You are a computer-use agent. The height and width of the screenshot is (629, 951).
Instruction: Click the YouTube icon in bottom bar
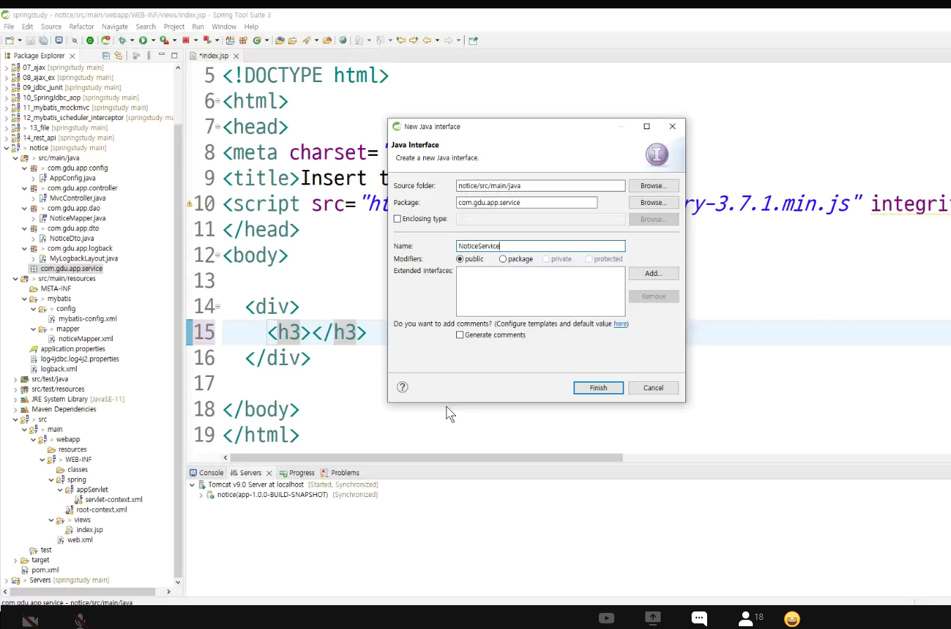click(x=607, y=618)
